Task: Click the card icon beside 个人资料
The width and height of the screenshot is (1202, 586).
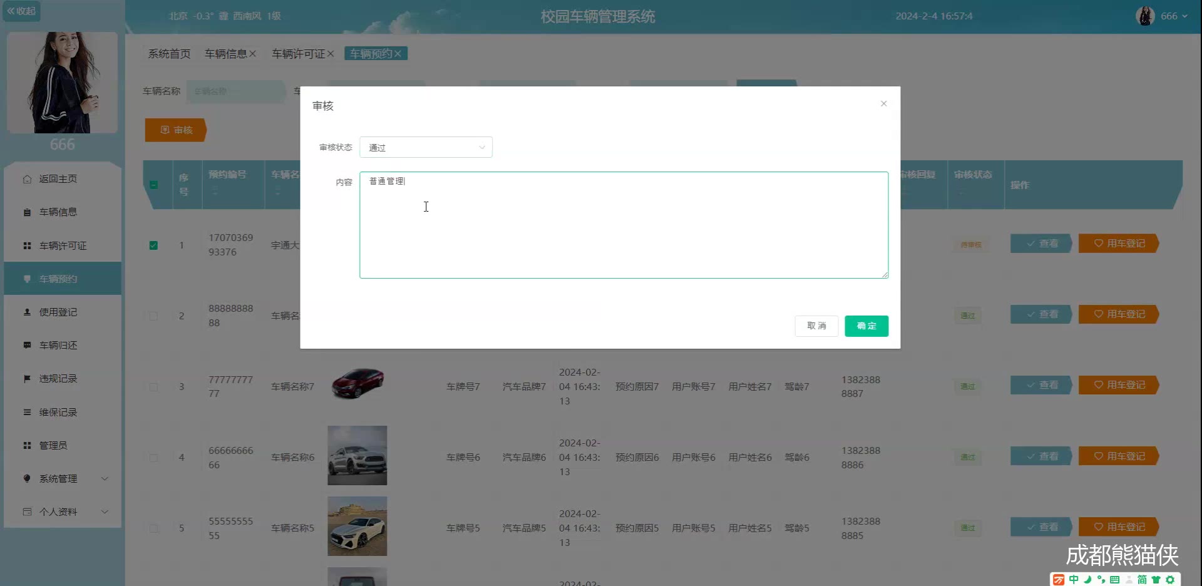Action: [x=27, y=511]
